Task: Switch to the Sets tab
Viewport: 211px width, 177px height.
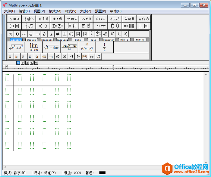Action: pos(78,40)
